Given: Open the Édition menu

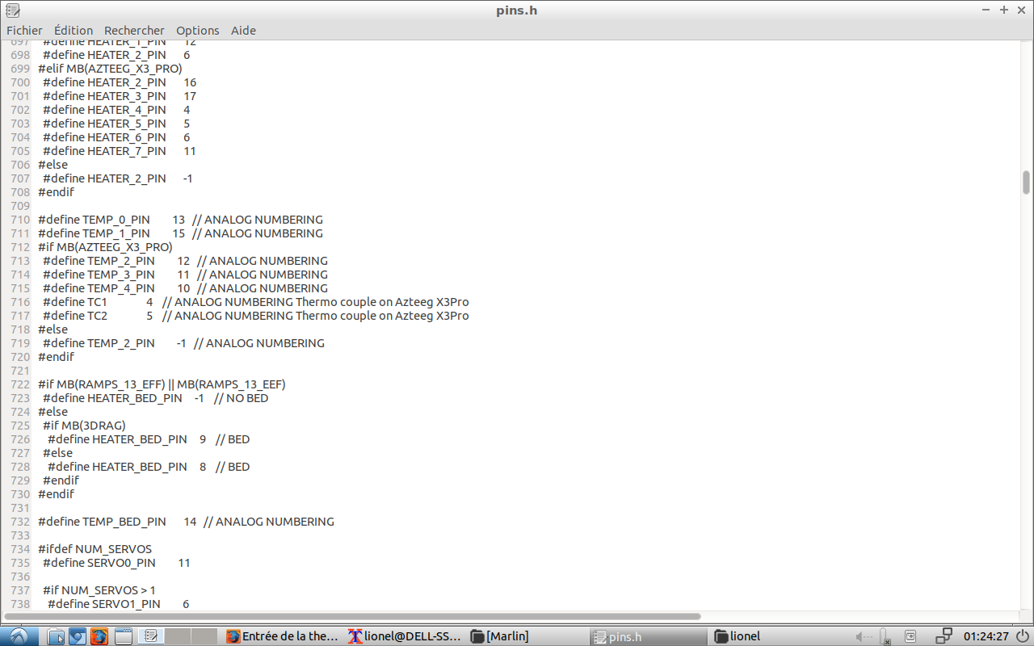Looking at the screenshot, I should (x=74, y=31).
